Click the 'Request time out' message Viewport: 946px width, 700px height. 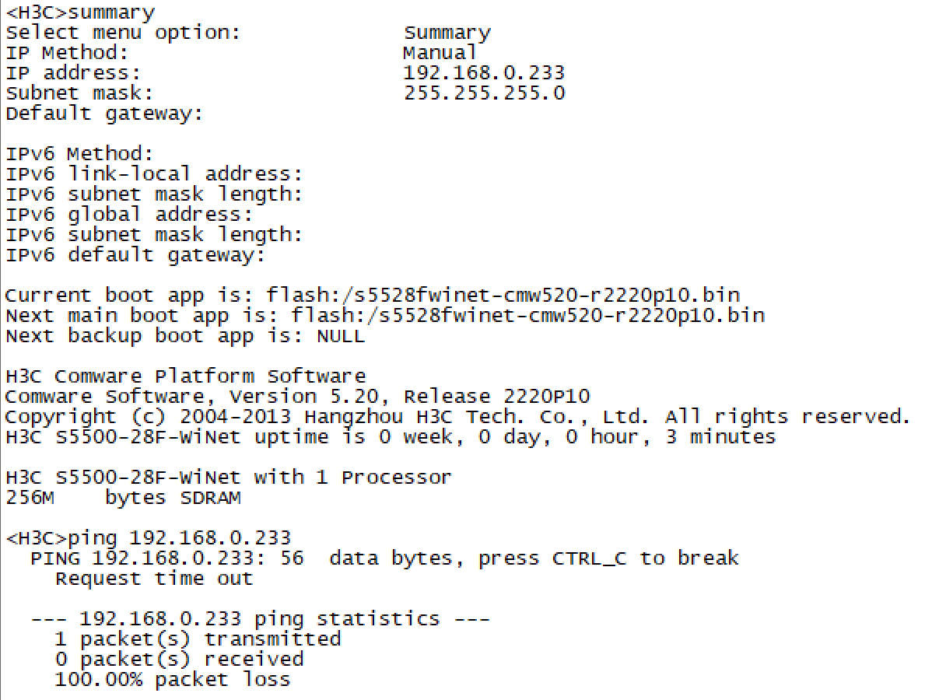[154, 579]
